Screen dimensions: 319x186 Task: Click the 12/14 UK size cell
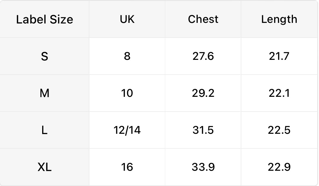pos(127,130)
